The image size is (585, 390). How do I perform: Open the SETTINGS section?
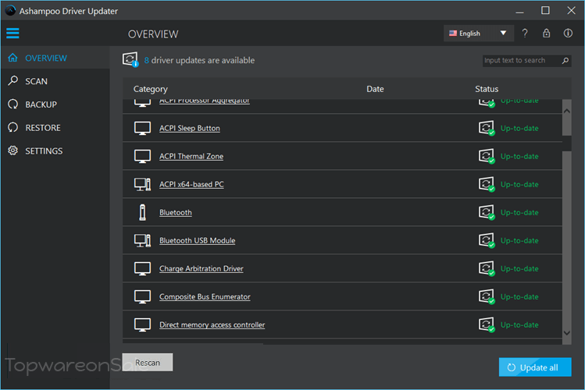(44, 151)
